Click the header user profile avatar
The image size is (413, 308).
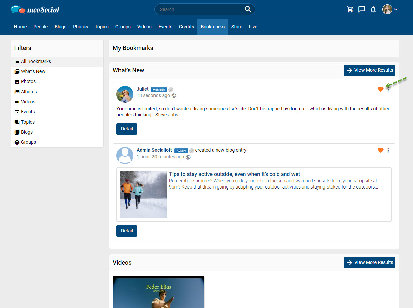[387, 9]
